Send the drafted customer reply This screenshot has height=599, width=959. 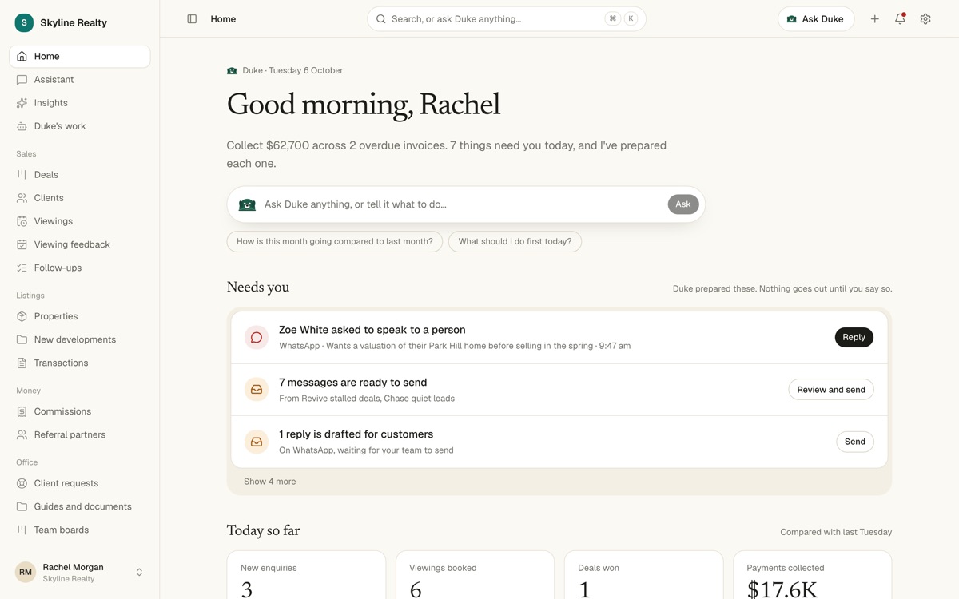[854, 442]
